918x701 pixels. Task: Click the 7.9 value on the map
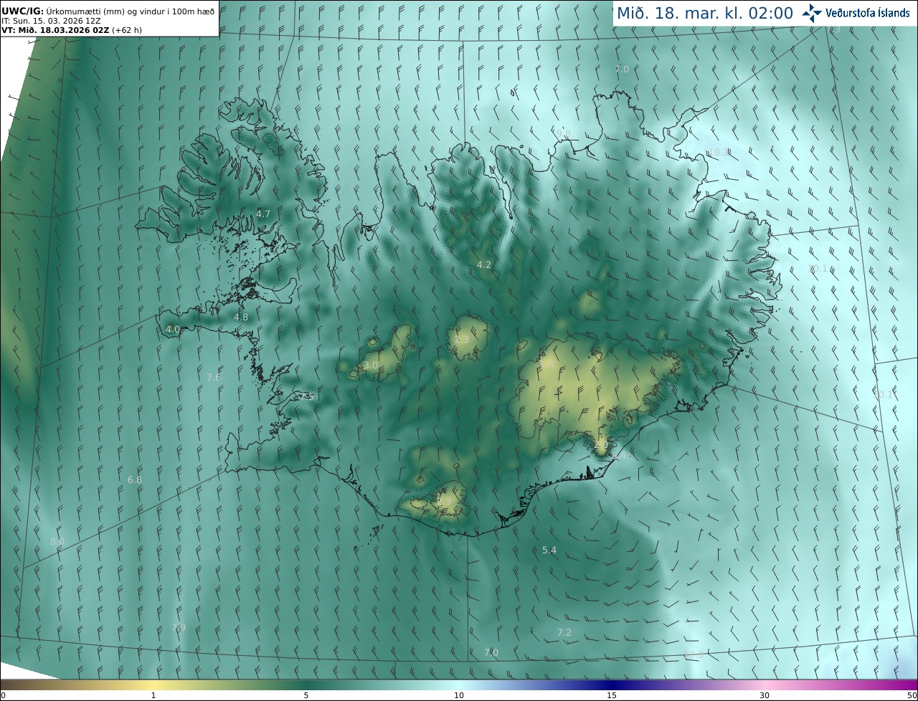pos(179,627)
